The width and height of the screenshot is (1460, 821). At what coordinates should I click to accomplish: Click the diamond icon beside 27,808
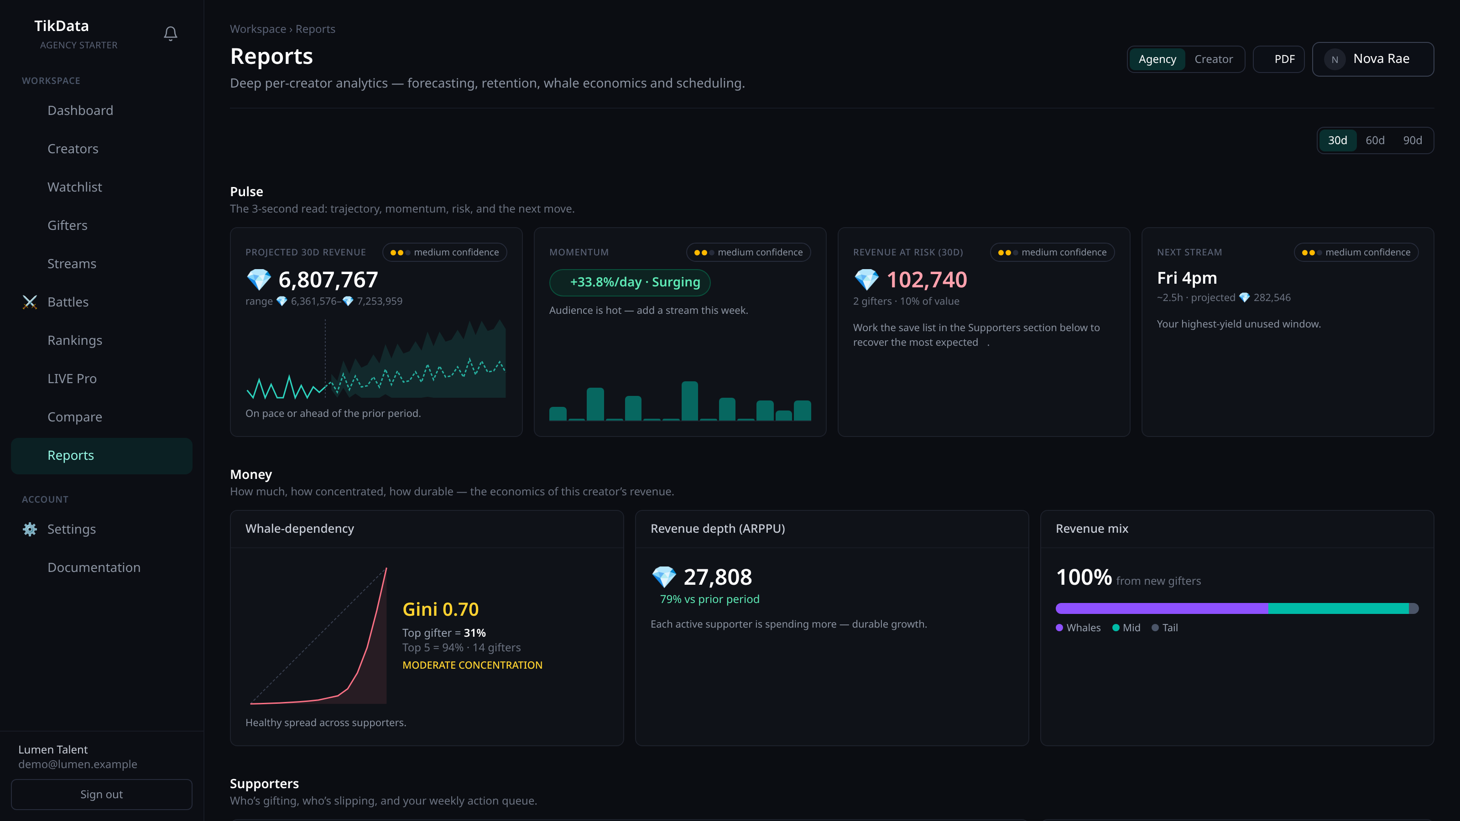[664, 577]
